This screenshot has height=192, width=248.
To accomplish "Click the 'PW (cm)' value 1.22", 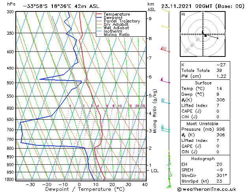I will (x=221, y=76).
